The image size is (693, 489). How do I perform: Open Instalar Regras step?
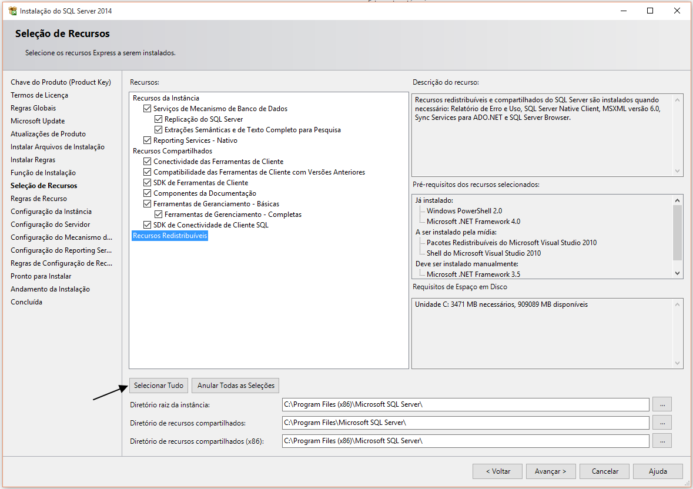click(33, 160)
